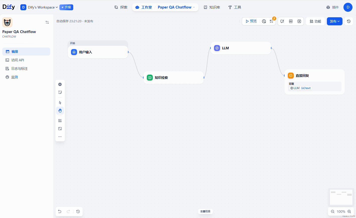
Task: Select the 用户输入 node
Action: 98,52
